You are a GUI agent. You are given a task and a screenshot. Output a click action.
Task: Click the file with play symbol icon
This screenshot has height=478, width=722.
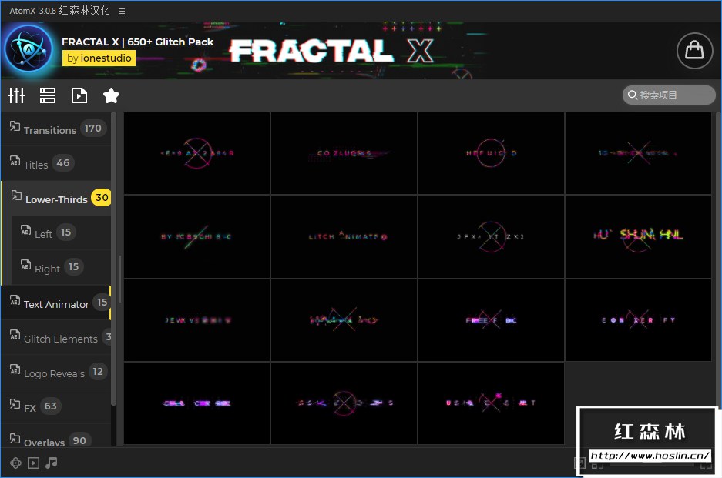pos(79,95)
